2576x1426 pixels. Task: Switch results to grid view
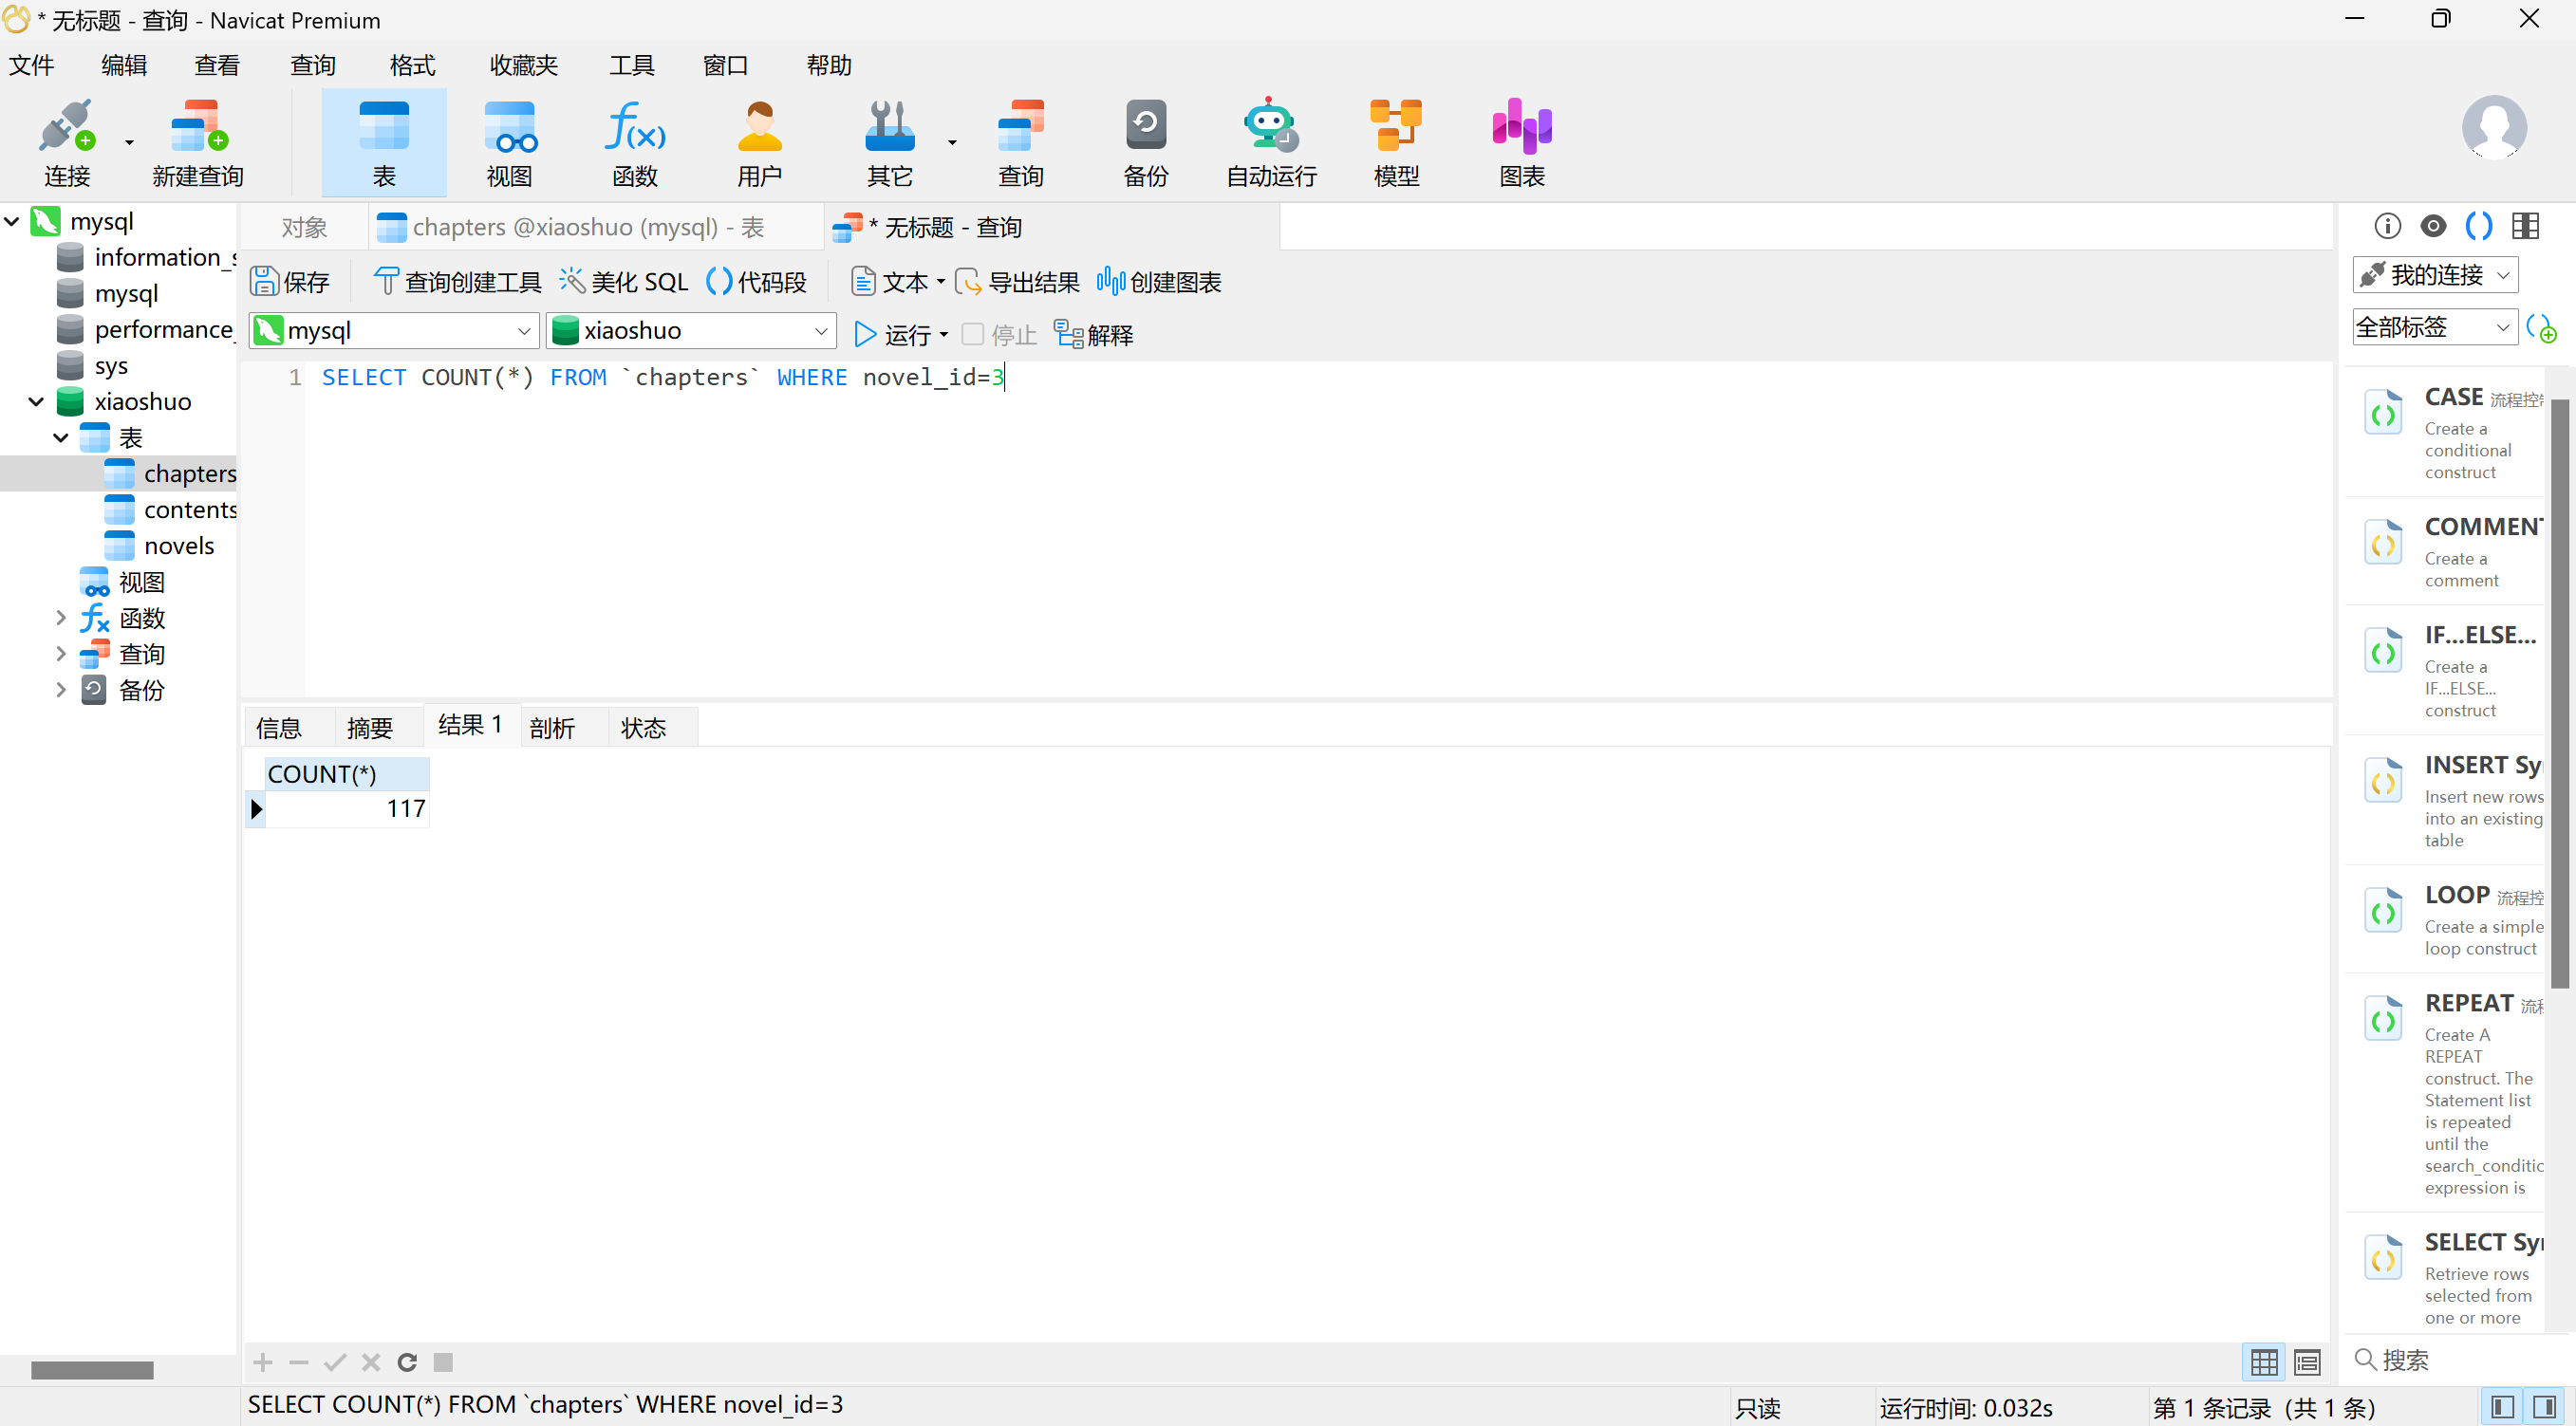pyautogui.click(x=2264, y=1362)
